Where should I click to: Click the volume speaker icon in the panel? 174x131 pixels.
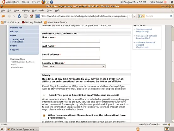pos(122,2)
